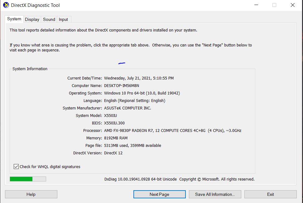
Task: Click the "Memory:" label
Action: [94, 138]
